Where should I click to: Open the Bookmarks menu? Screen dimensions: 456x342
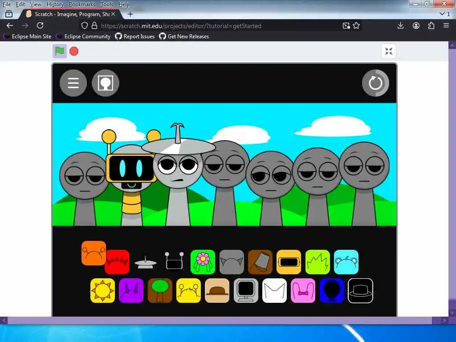(82, 4)
